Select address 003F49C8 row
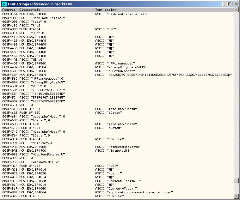Screen dimensions: 240x200 point(118,158)
